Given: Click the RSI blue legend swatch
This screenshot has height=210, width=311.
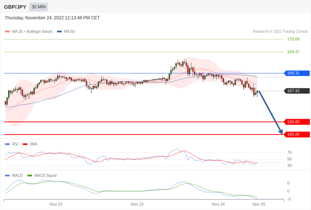Looking at the screenshot, I should click(x=7, y=144).
